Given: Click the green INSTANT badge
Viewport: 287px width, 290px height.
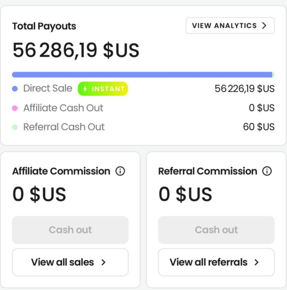Looking at the screenshot, I should (103, 89).
